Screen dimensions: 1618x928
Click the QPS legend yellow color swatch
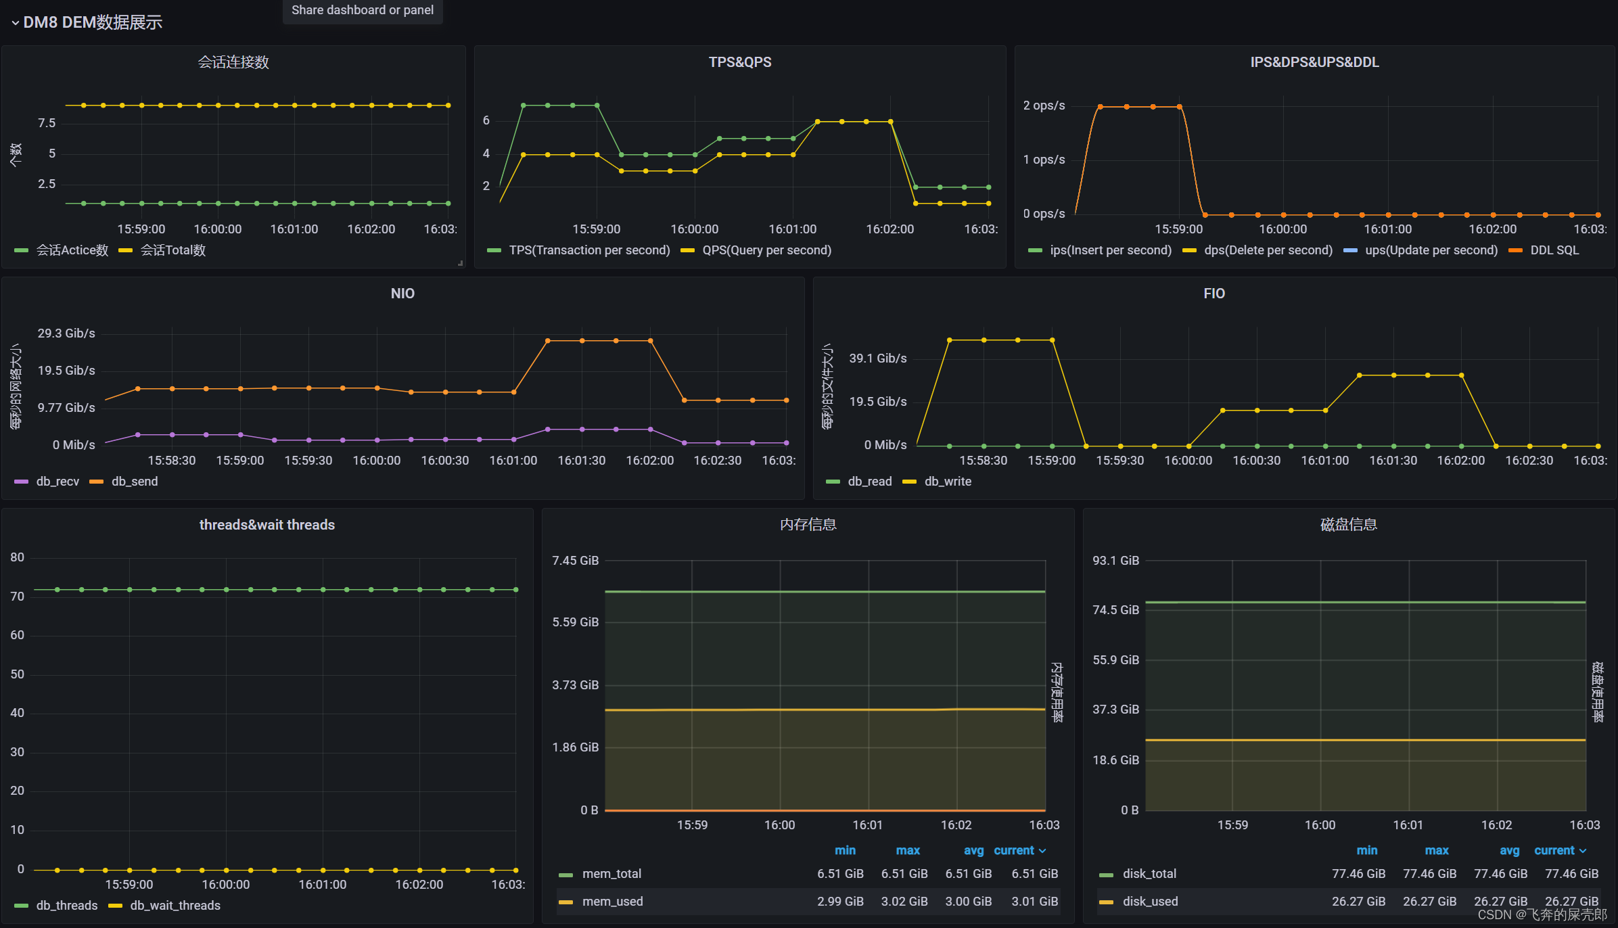(x=687, y=250)
